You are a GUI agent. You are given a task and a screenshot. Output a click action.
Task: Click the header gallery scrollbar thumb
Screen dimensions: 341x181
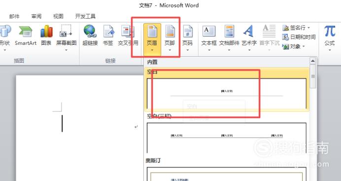313,76
